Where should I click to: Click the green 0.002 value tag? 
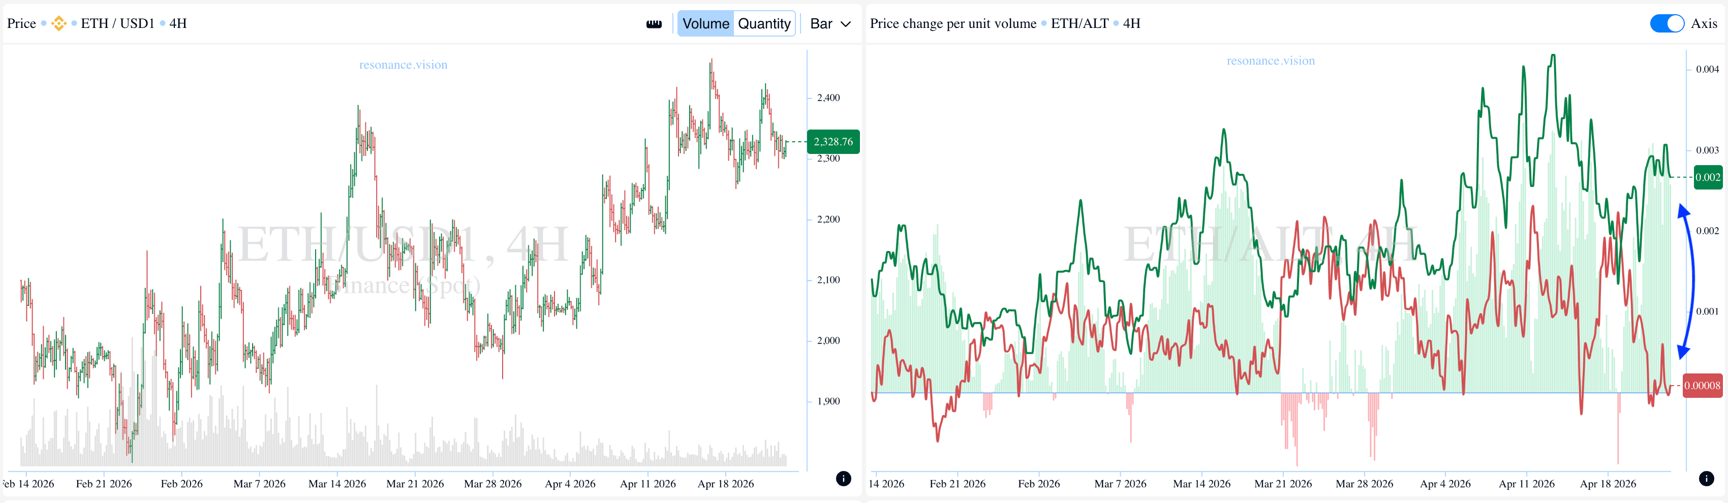[x=1707, y=177]
